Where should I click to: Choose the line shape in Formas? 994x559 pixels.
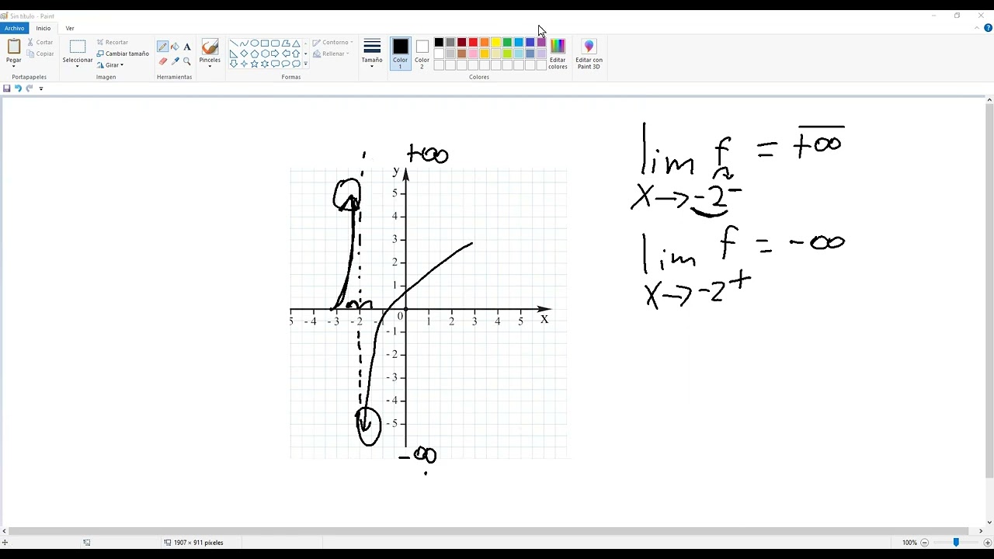[234, 43]
